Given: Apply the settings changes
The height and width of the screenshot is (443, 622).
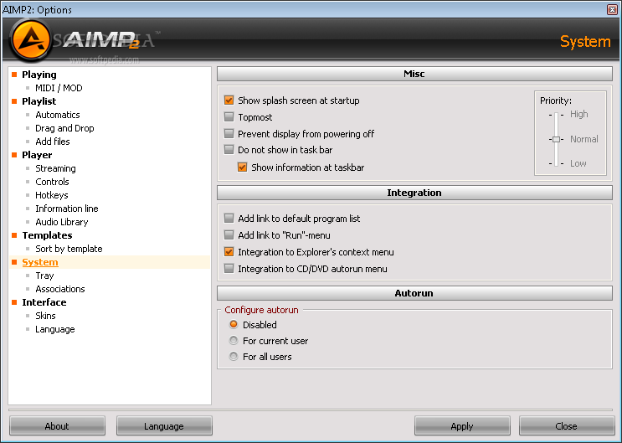Looking at the screenshot, I should pos(462,426).
